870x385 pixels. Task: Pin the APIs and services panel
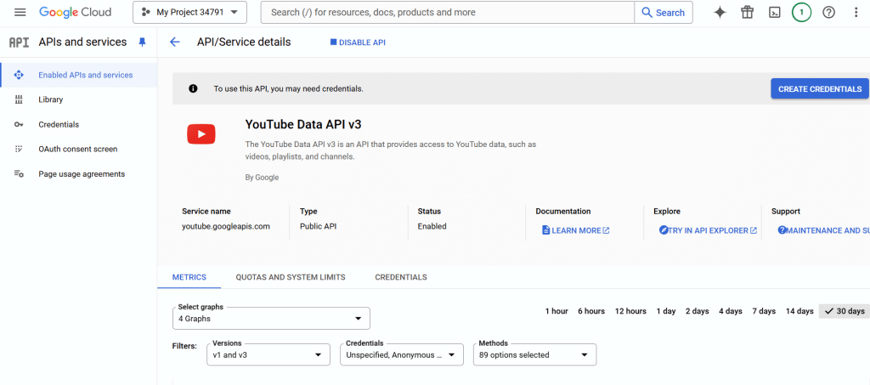coord(142,42)
